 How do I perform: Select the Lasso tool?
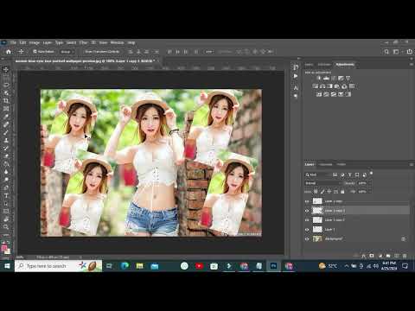coord(6,86)
